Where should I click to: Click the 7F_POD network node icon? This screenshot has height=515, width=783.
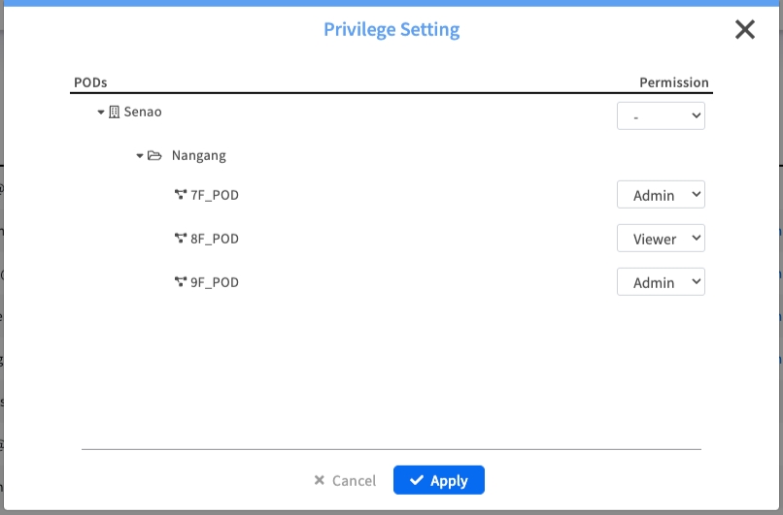pyautogui.click(x=180, y=195)
